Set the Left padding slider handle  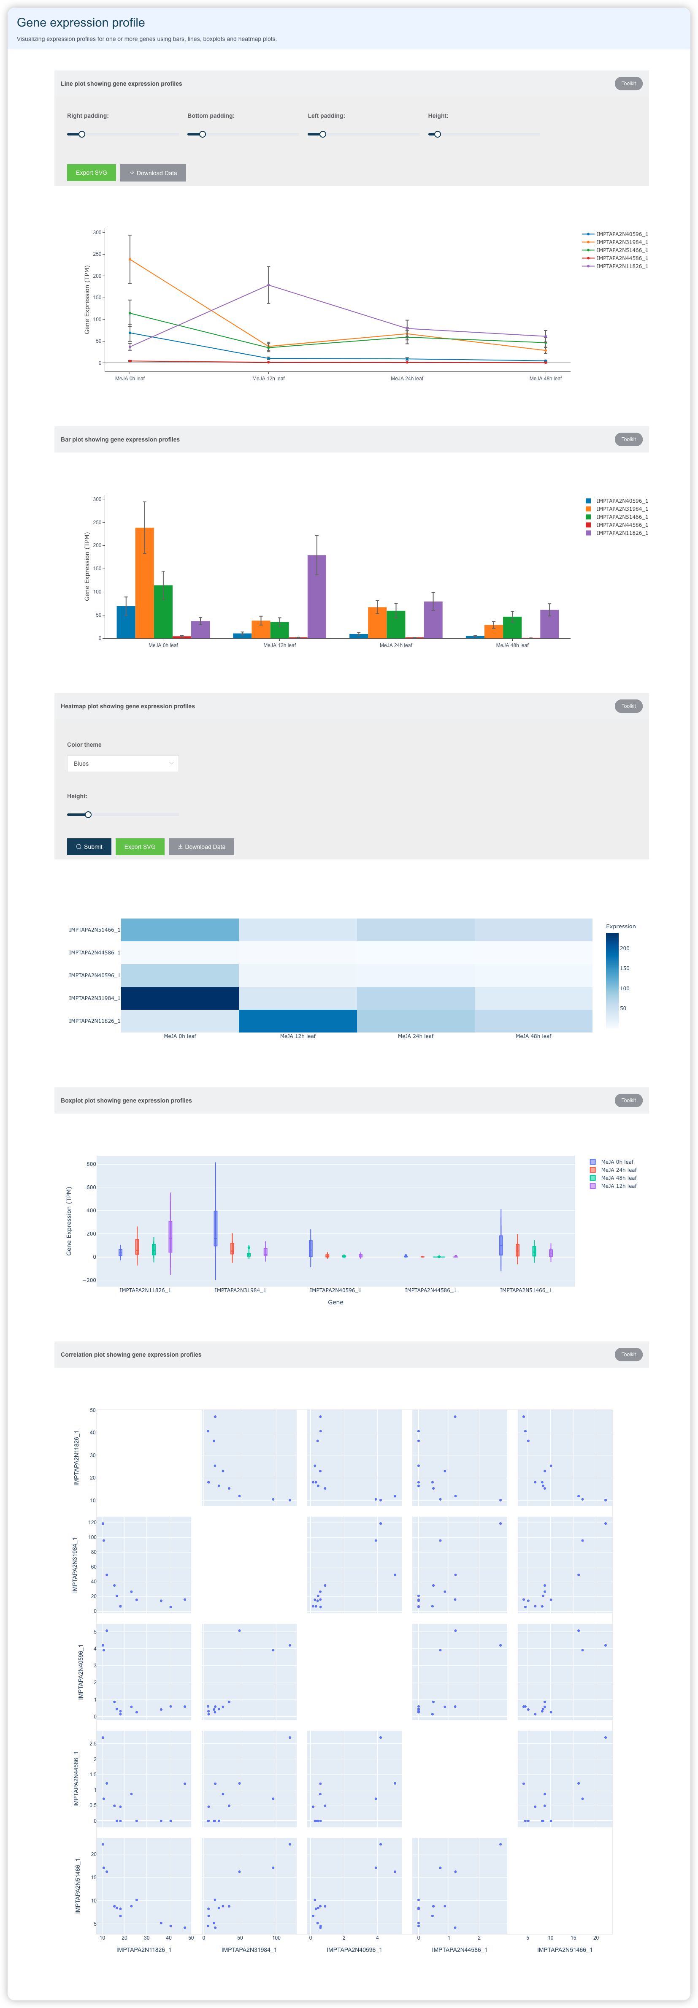pos(322,134)
